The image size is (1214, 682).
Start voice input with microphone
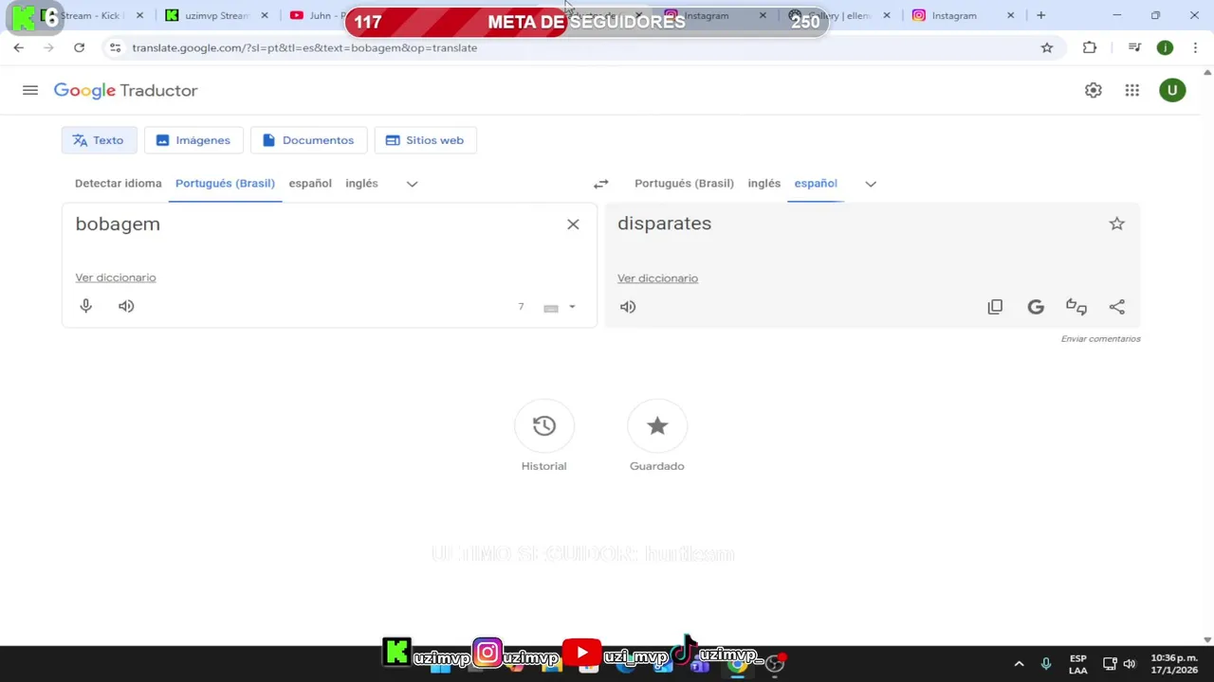coord(86,306)
